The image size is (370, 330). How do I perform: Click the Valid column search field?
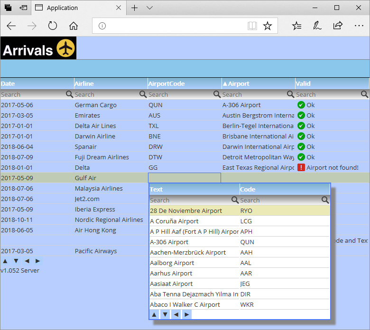(328, 94)
